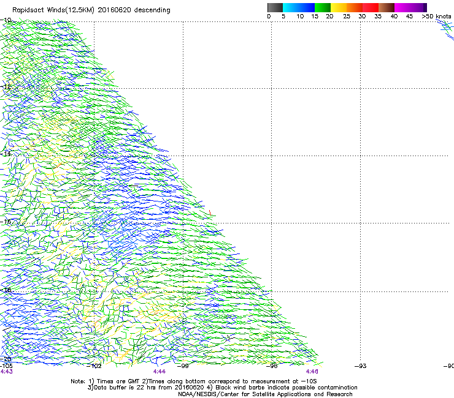Click the longitude label '-99'
The height and width of the screenshot is (398, 454).
coord(183,366)
